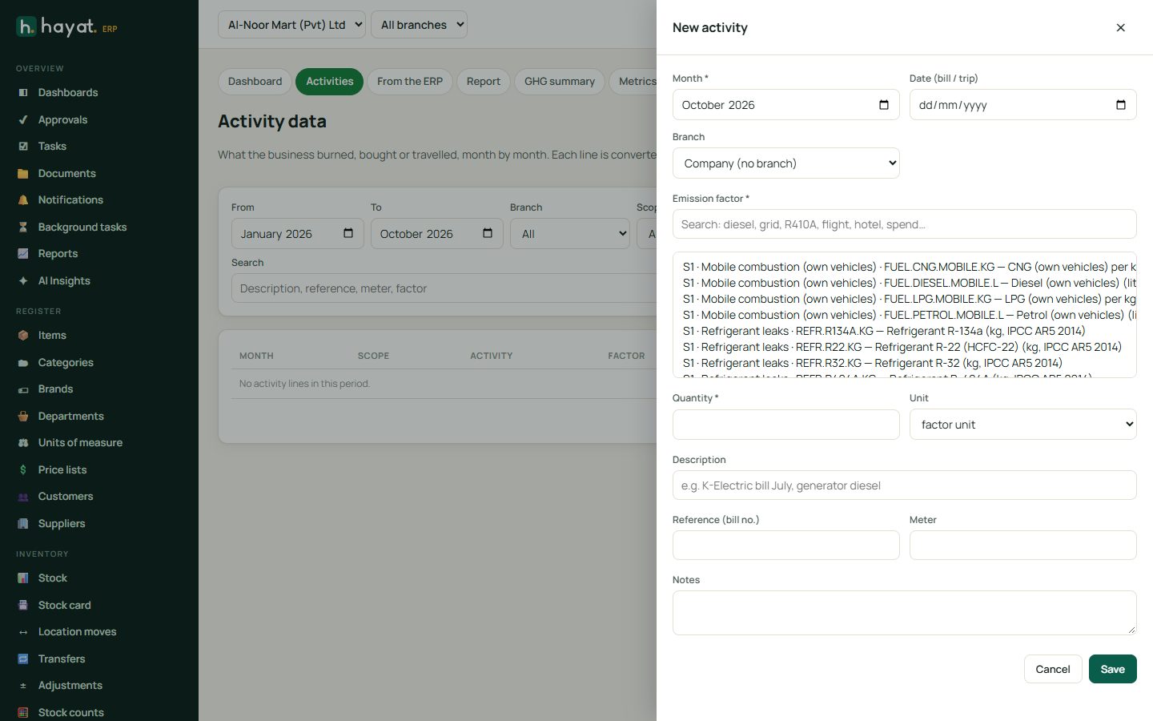Click the Price lists dollar icon
The image size is (1153, 721).
tap(23, 470)
